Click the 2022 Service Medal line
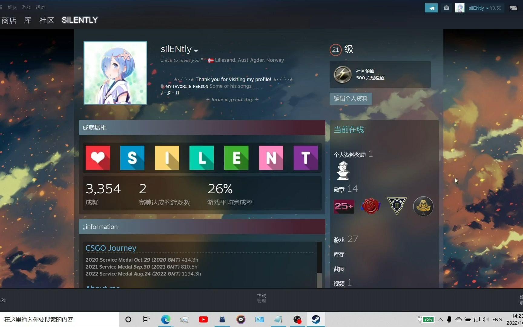 tap(143, 274)
